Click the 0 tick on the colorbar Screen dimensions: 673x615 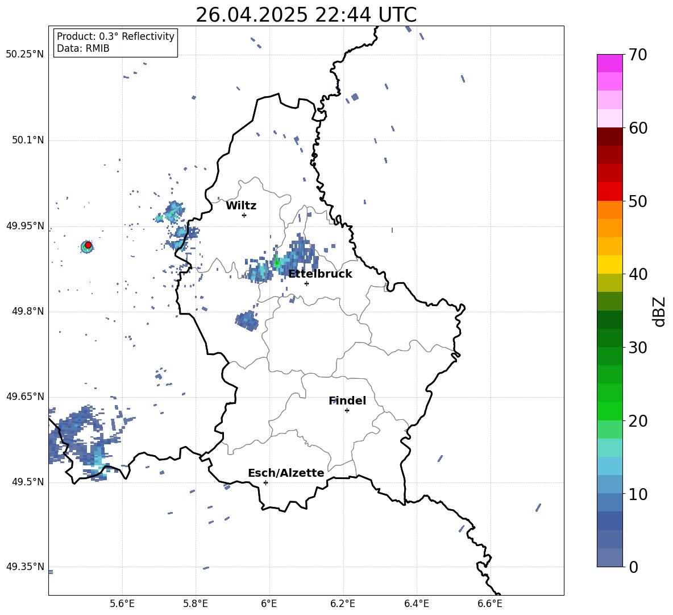coord(634,567)
